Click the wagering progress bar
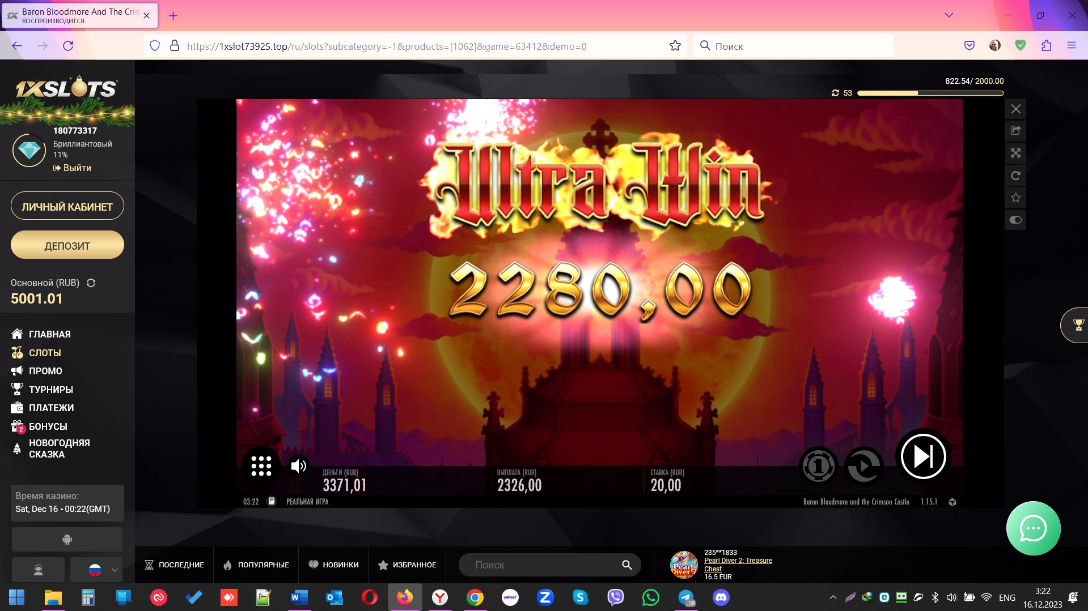 [930, 93]
